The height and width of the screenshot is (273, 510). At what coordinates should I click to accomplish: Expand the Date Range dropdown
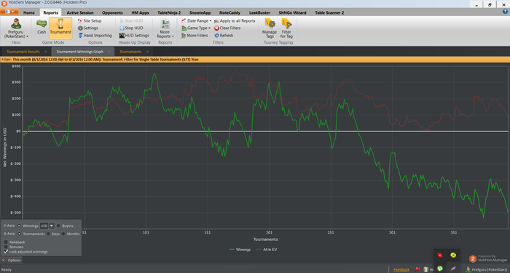[196, 20]
